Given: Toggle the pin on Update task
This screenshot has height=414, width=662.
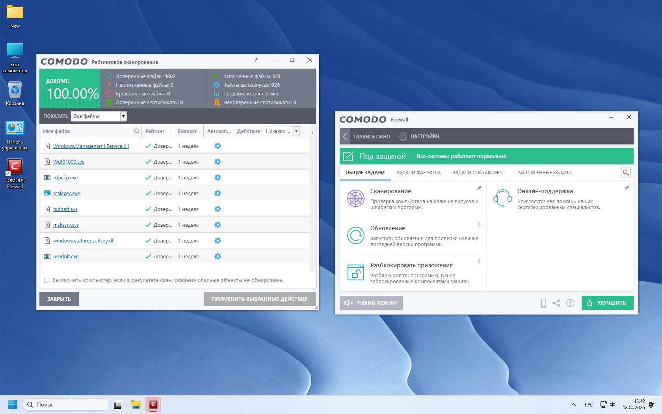Looking at the screenshot, I should tap(479, 225).
